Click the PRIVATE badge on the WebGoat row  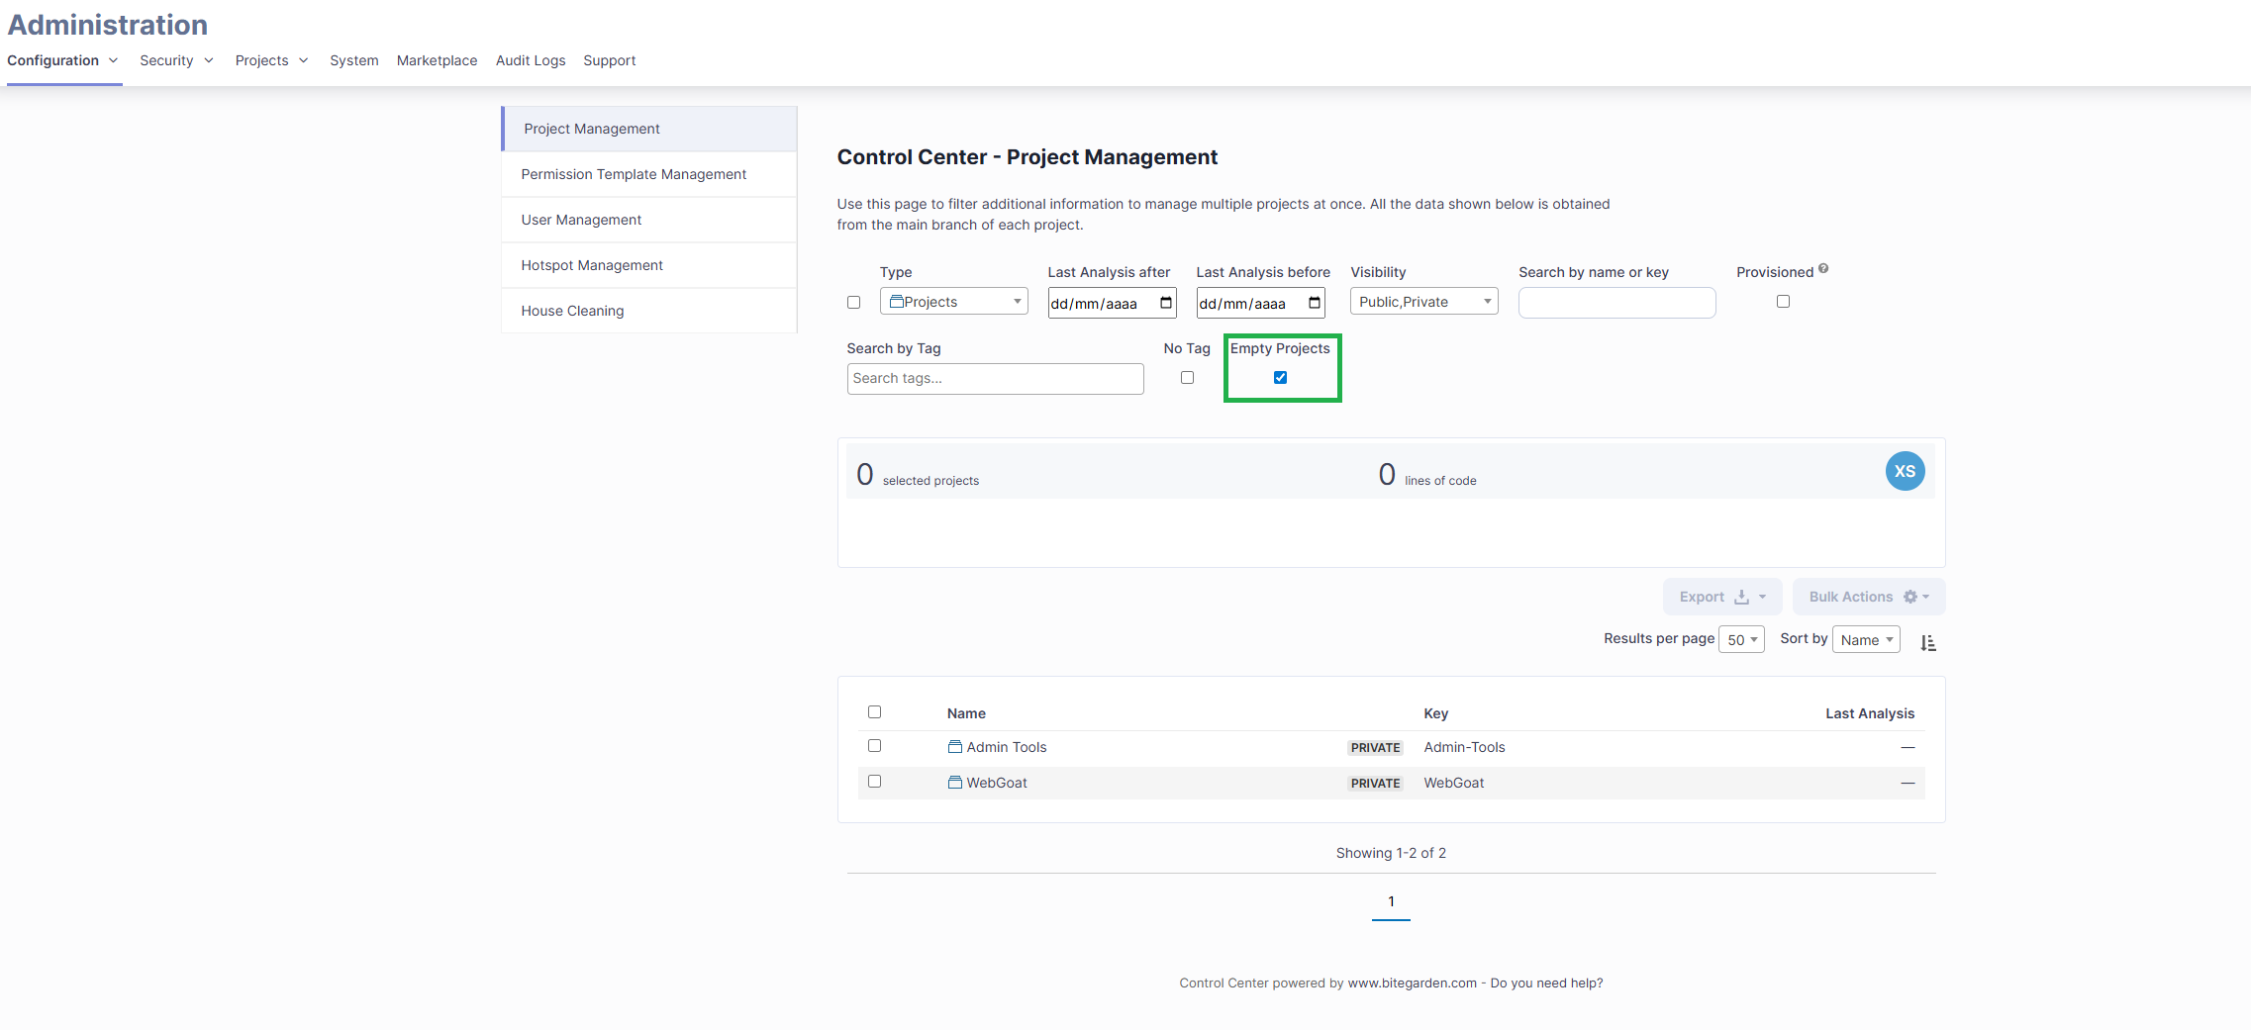coord(1375,783)
